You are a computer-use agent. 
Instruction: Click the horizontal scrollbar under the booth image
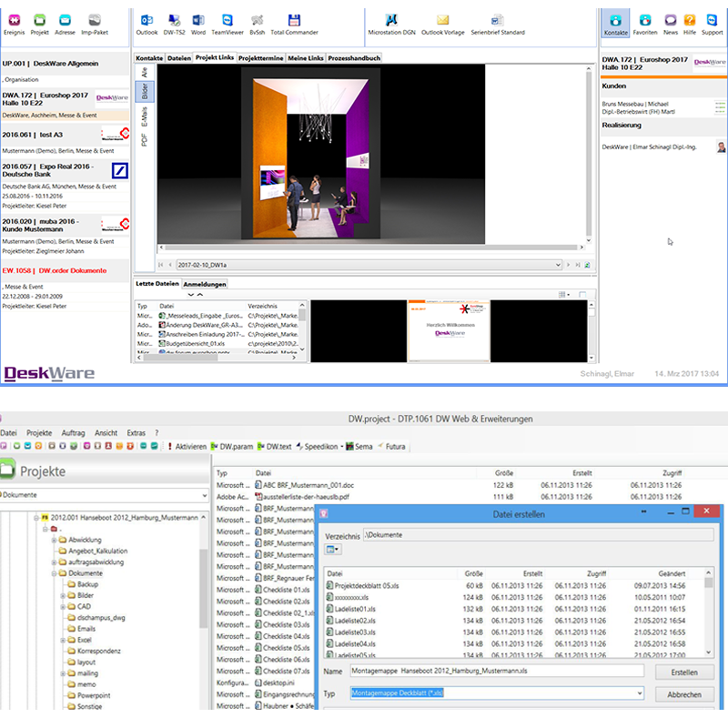[x=371, y=248]
